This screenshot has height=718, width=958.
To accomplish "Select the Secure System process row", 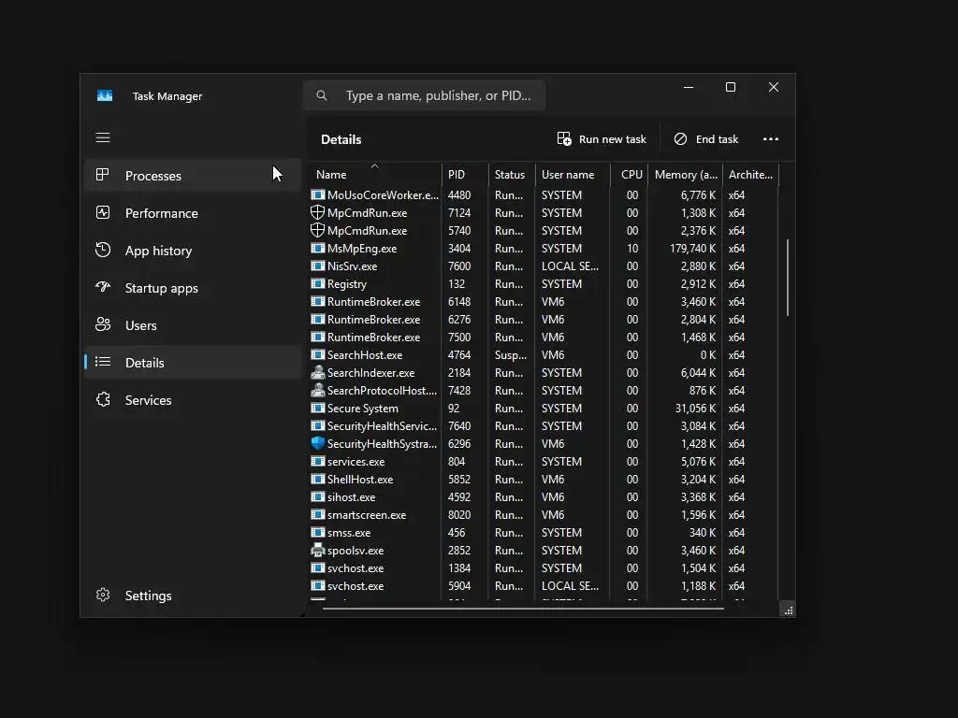I will [543, 408].
